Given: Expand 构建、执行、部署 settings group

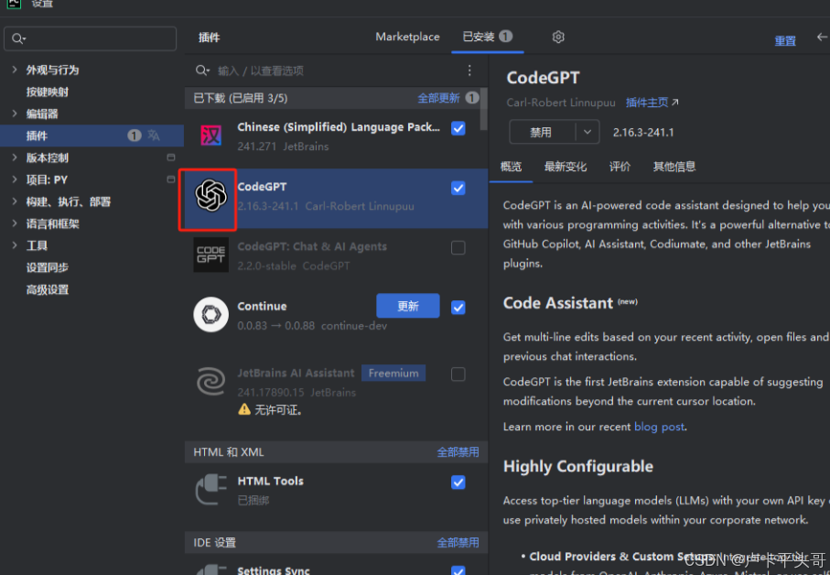Looking at the screenshot, I should [15, 201].
